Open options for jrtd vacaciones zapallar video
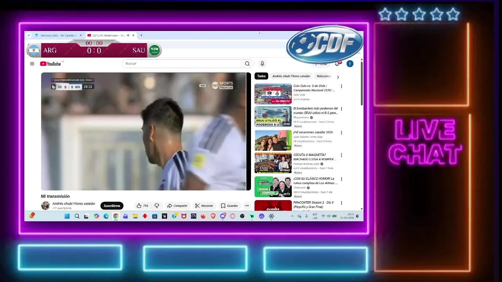This screenshot has height=282, width=502. click(342, 133)
